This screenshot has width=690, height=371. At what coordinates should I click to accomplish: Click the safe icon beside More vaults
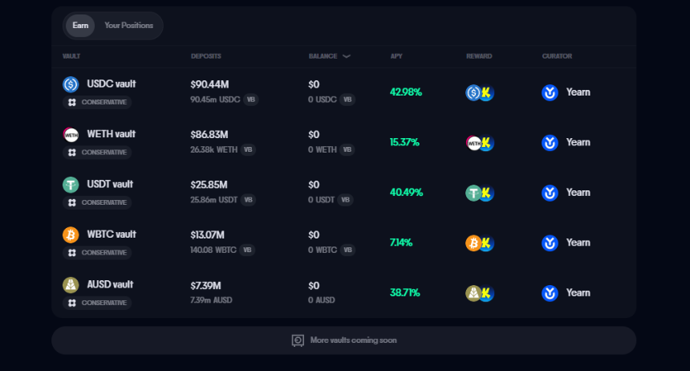298,340
